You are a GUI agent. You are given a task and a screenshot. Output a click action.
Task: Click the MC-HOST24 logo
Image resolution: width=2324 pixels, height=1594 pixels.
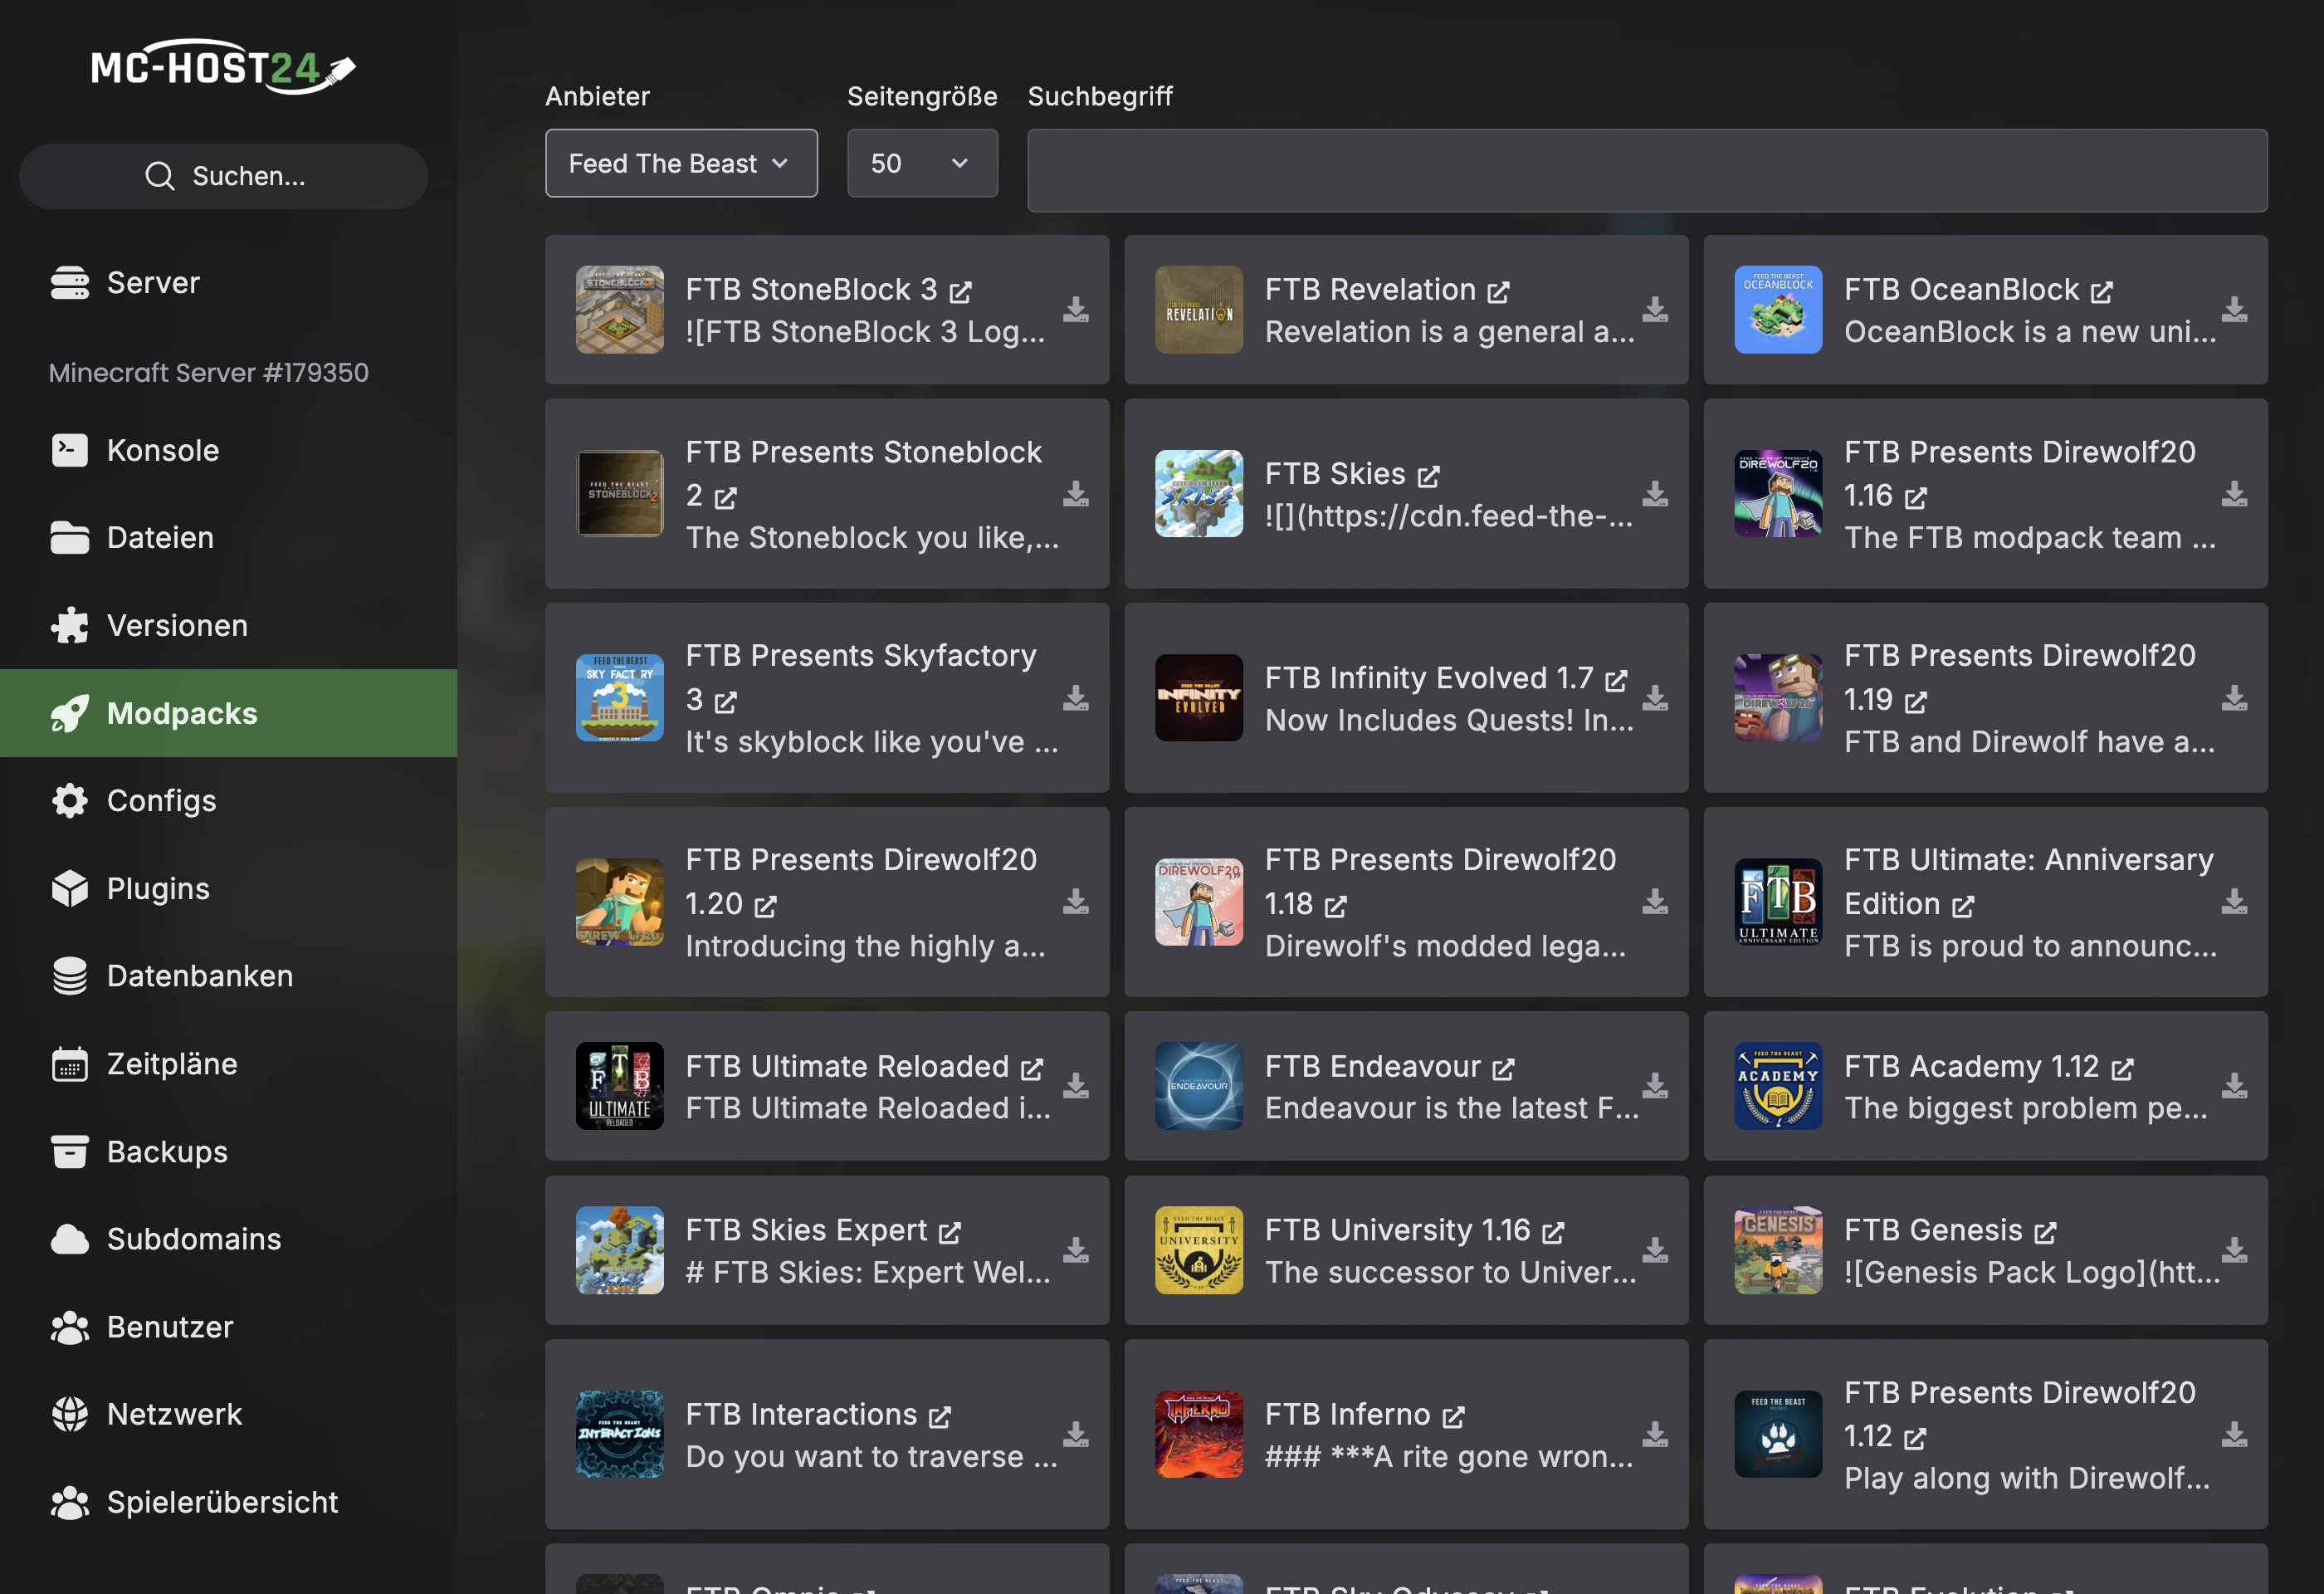(224, 67)
